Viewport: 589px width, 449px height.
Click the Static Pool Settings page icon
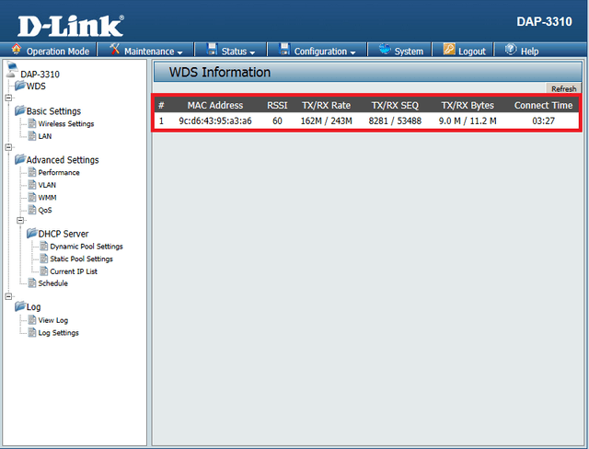pos(44,259)
